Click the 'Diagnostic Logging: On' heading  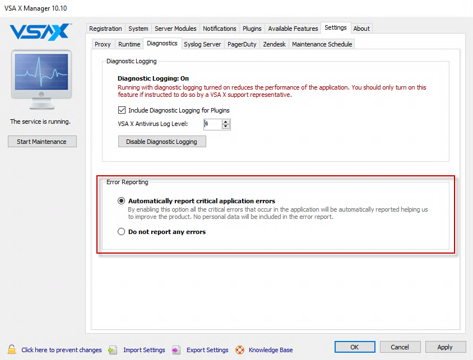click(153, 78)
